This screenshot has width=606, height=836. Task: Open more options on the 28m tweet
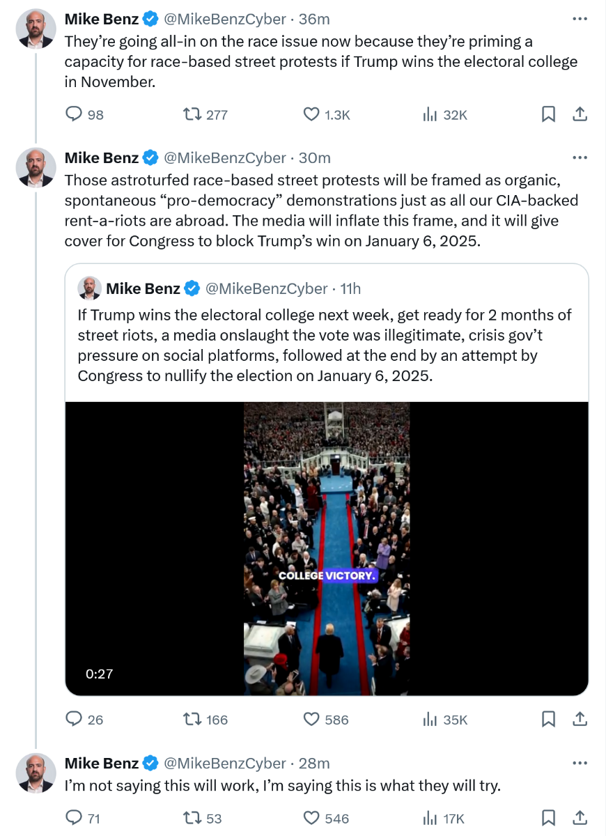click(580, 763)
